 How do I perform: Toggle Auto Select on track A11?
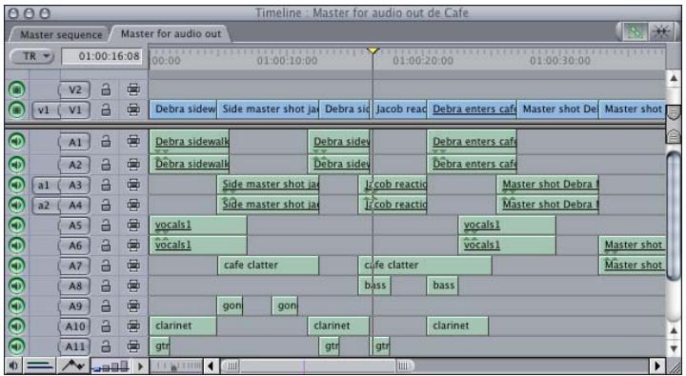133,346
